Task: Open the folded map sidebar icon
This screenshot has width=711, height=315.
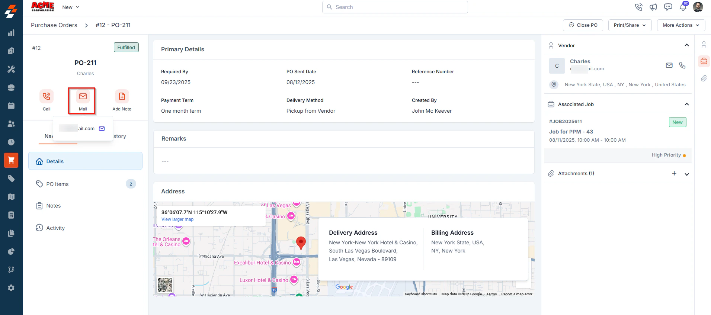Action: pos(11,197)
